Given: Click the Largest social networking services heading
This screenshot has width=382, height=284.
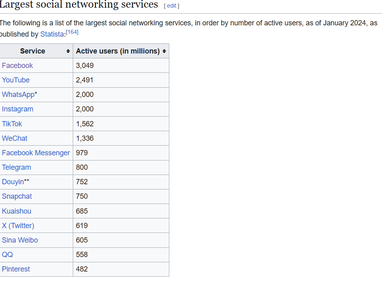Looking at the screenshot, I should [79, 5].
